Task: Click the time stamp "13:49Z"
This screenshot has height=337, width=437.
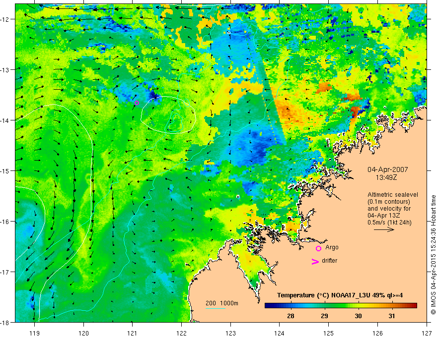Action: coord(386,177)
